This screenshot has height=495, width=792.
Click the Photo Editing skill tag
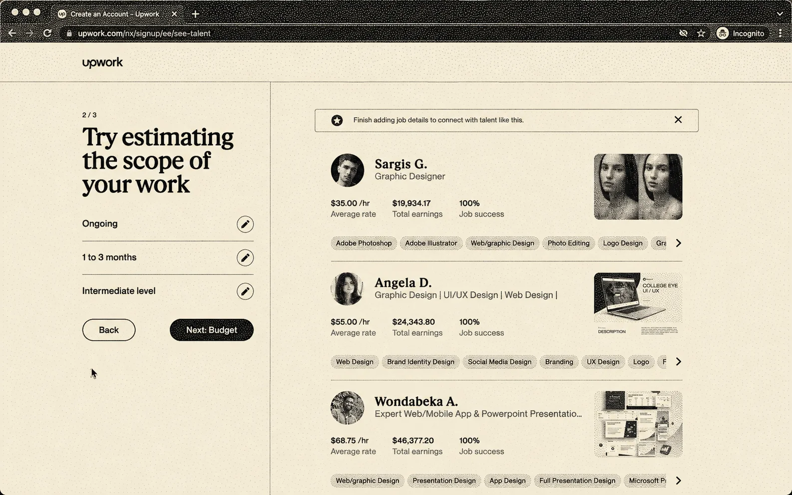[x=568, y=243]
